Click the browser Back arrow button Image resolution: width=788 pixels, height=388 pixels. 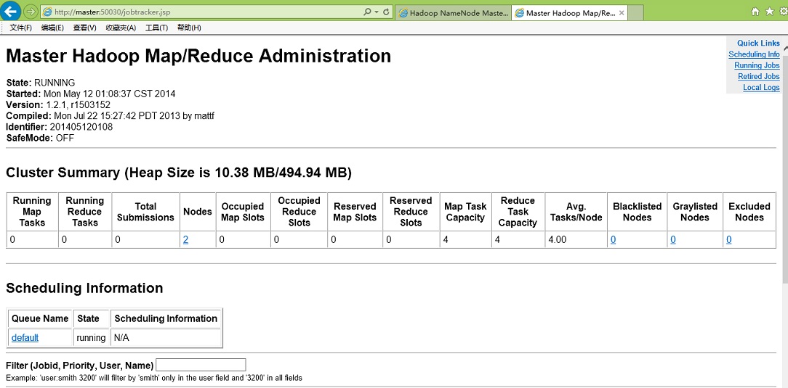(12, 12)
